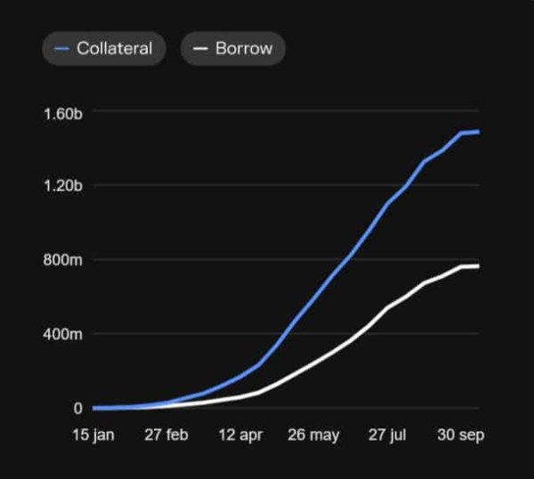Click the 27 jul x-axis date
Screen dimensions: 534x479
pos(386,434)
